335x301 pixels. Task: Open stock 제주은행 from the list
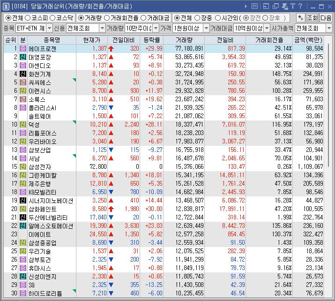tap(40, 184)
